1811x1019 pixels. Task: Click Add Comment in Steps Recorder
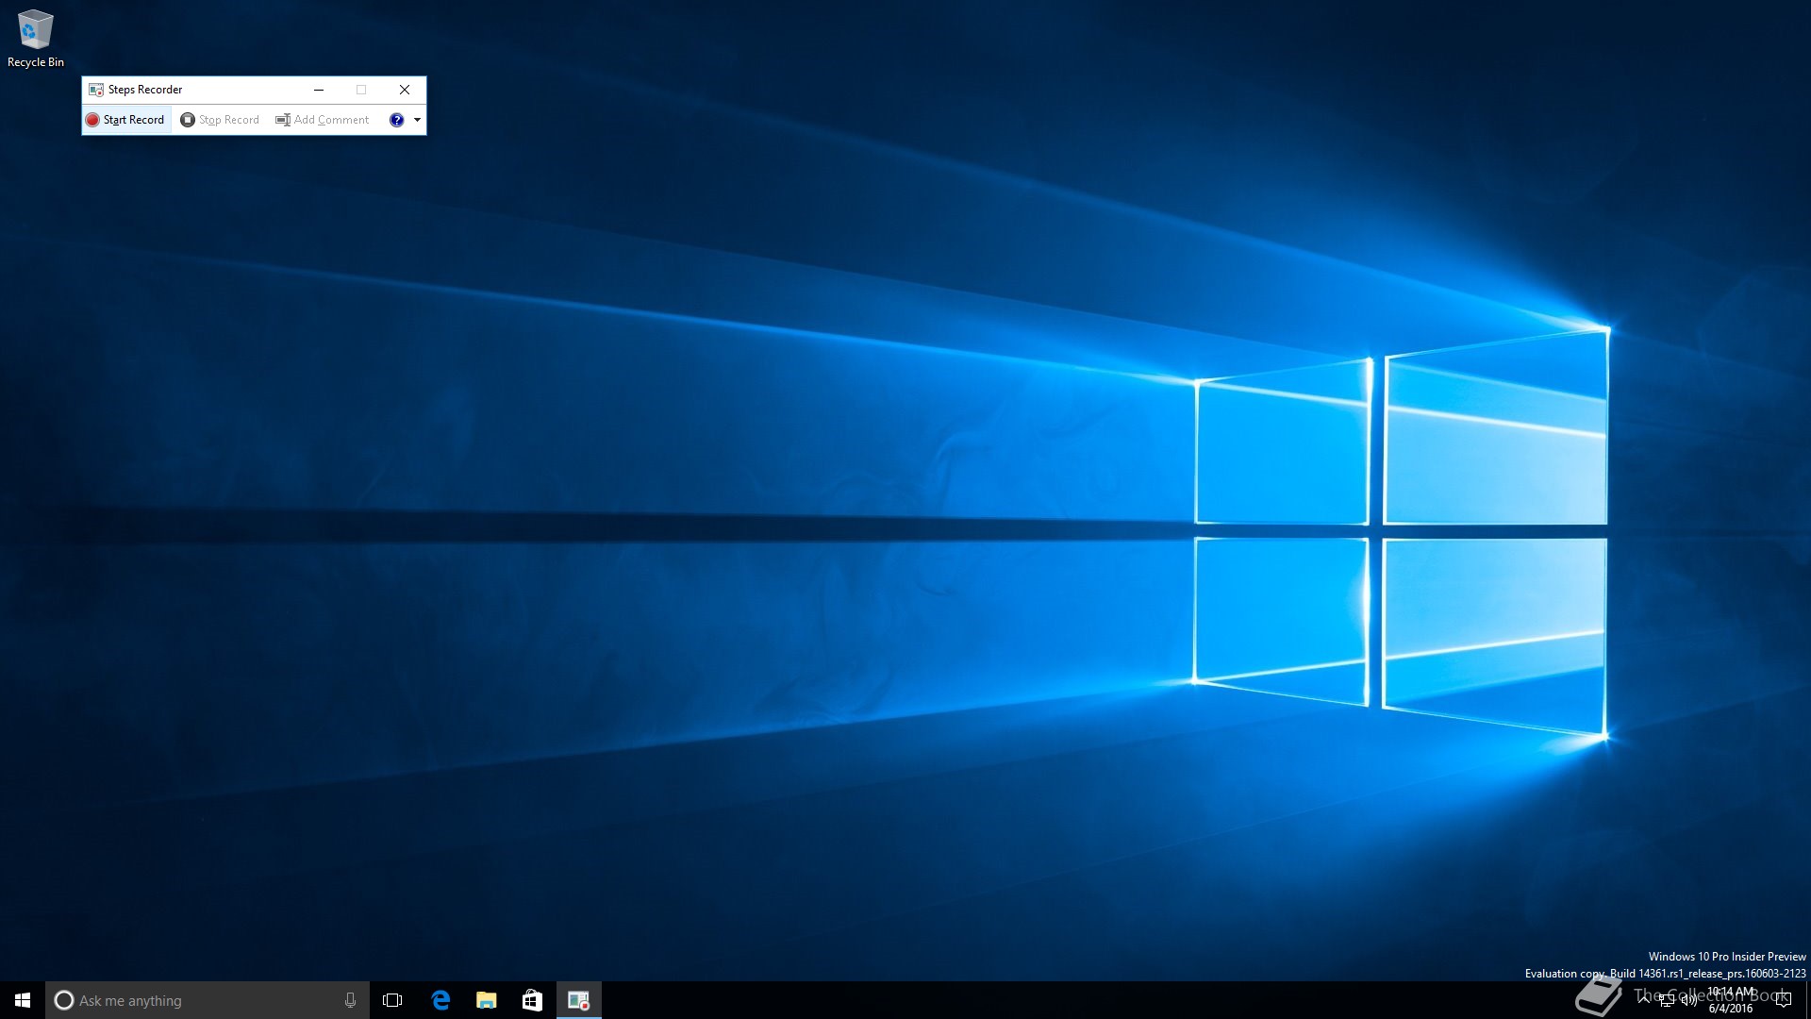pyautogui.click(x=323, y=120)
